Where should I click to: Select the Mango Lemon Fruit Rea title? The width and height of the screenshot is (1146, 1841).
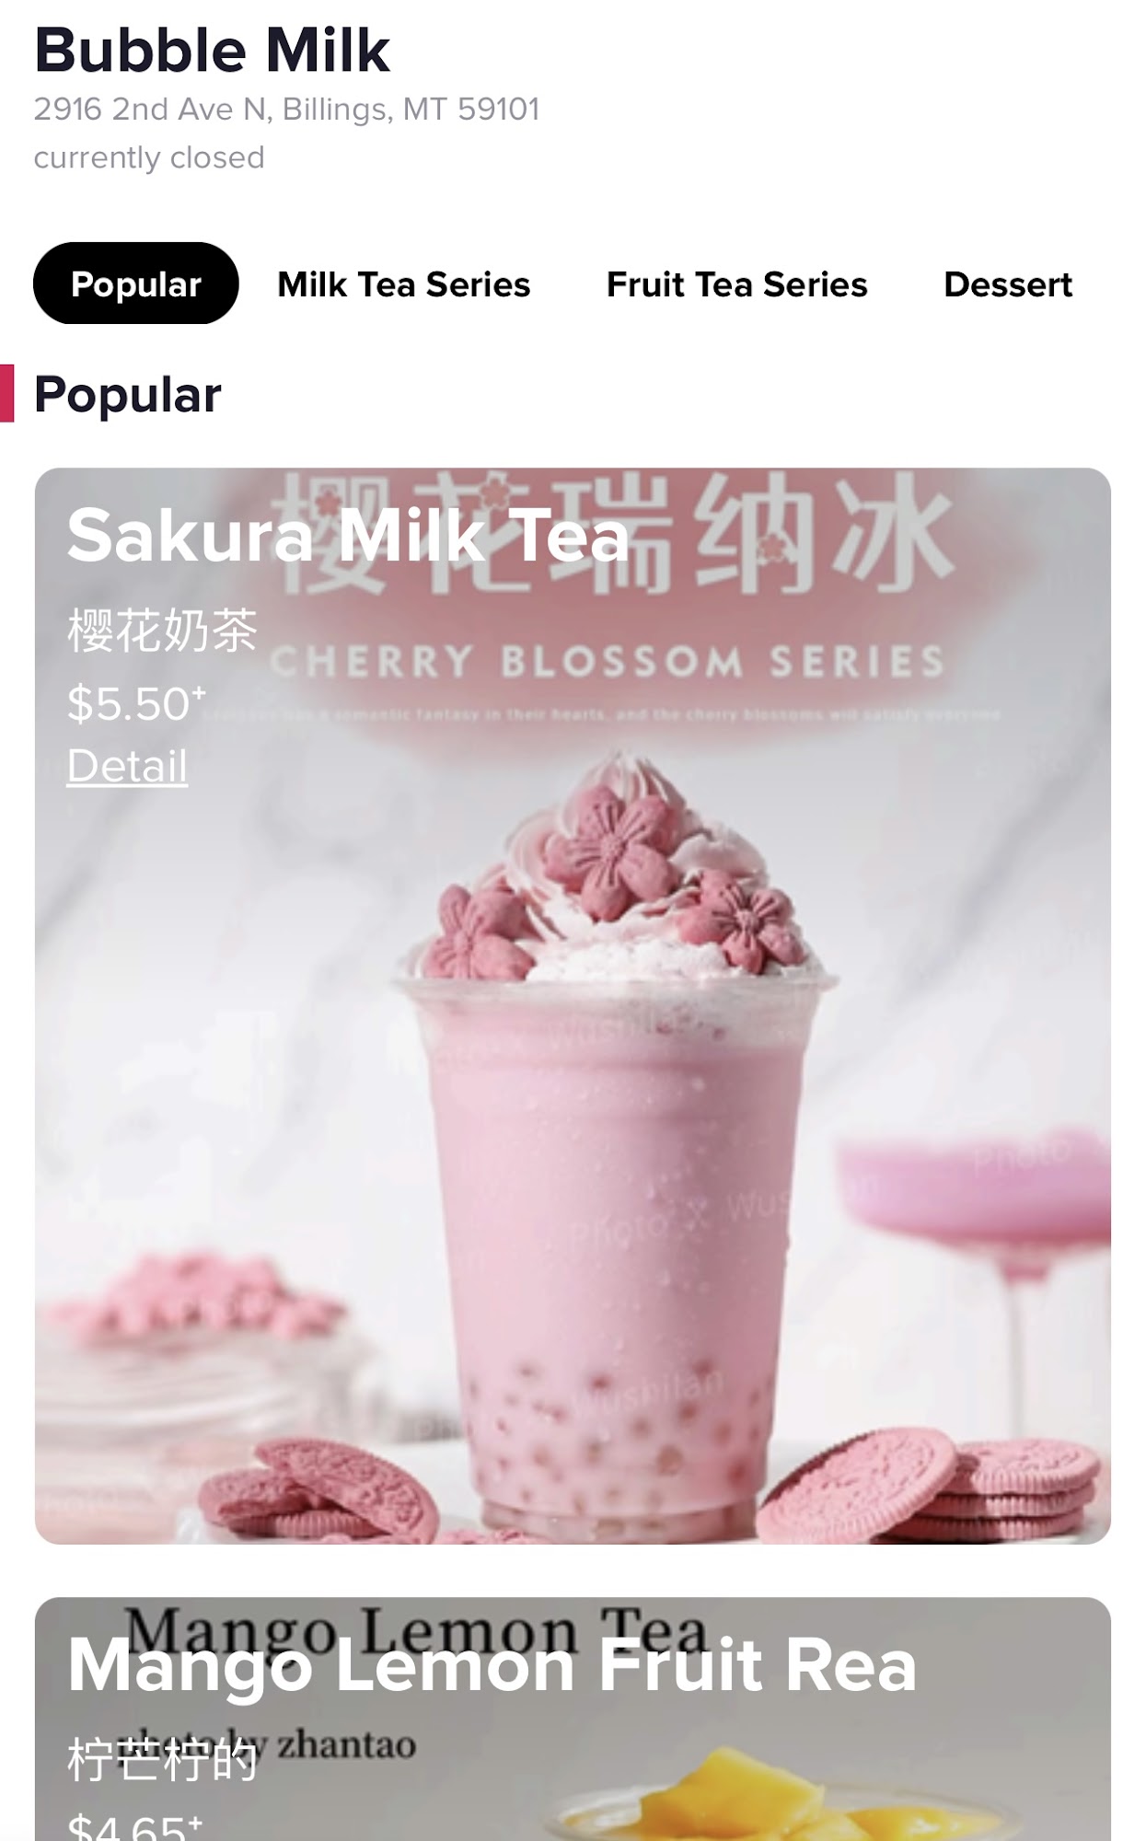tap(492, 1665)
